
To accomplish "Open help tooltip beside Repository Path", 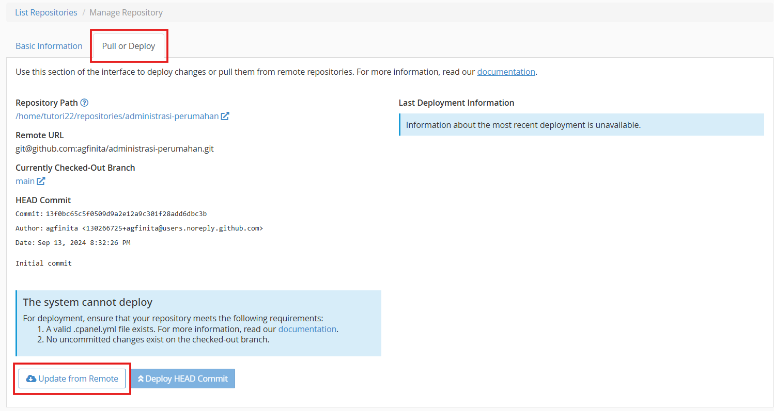I will pos(84,102).
